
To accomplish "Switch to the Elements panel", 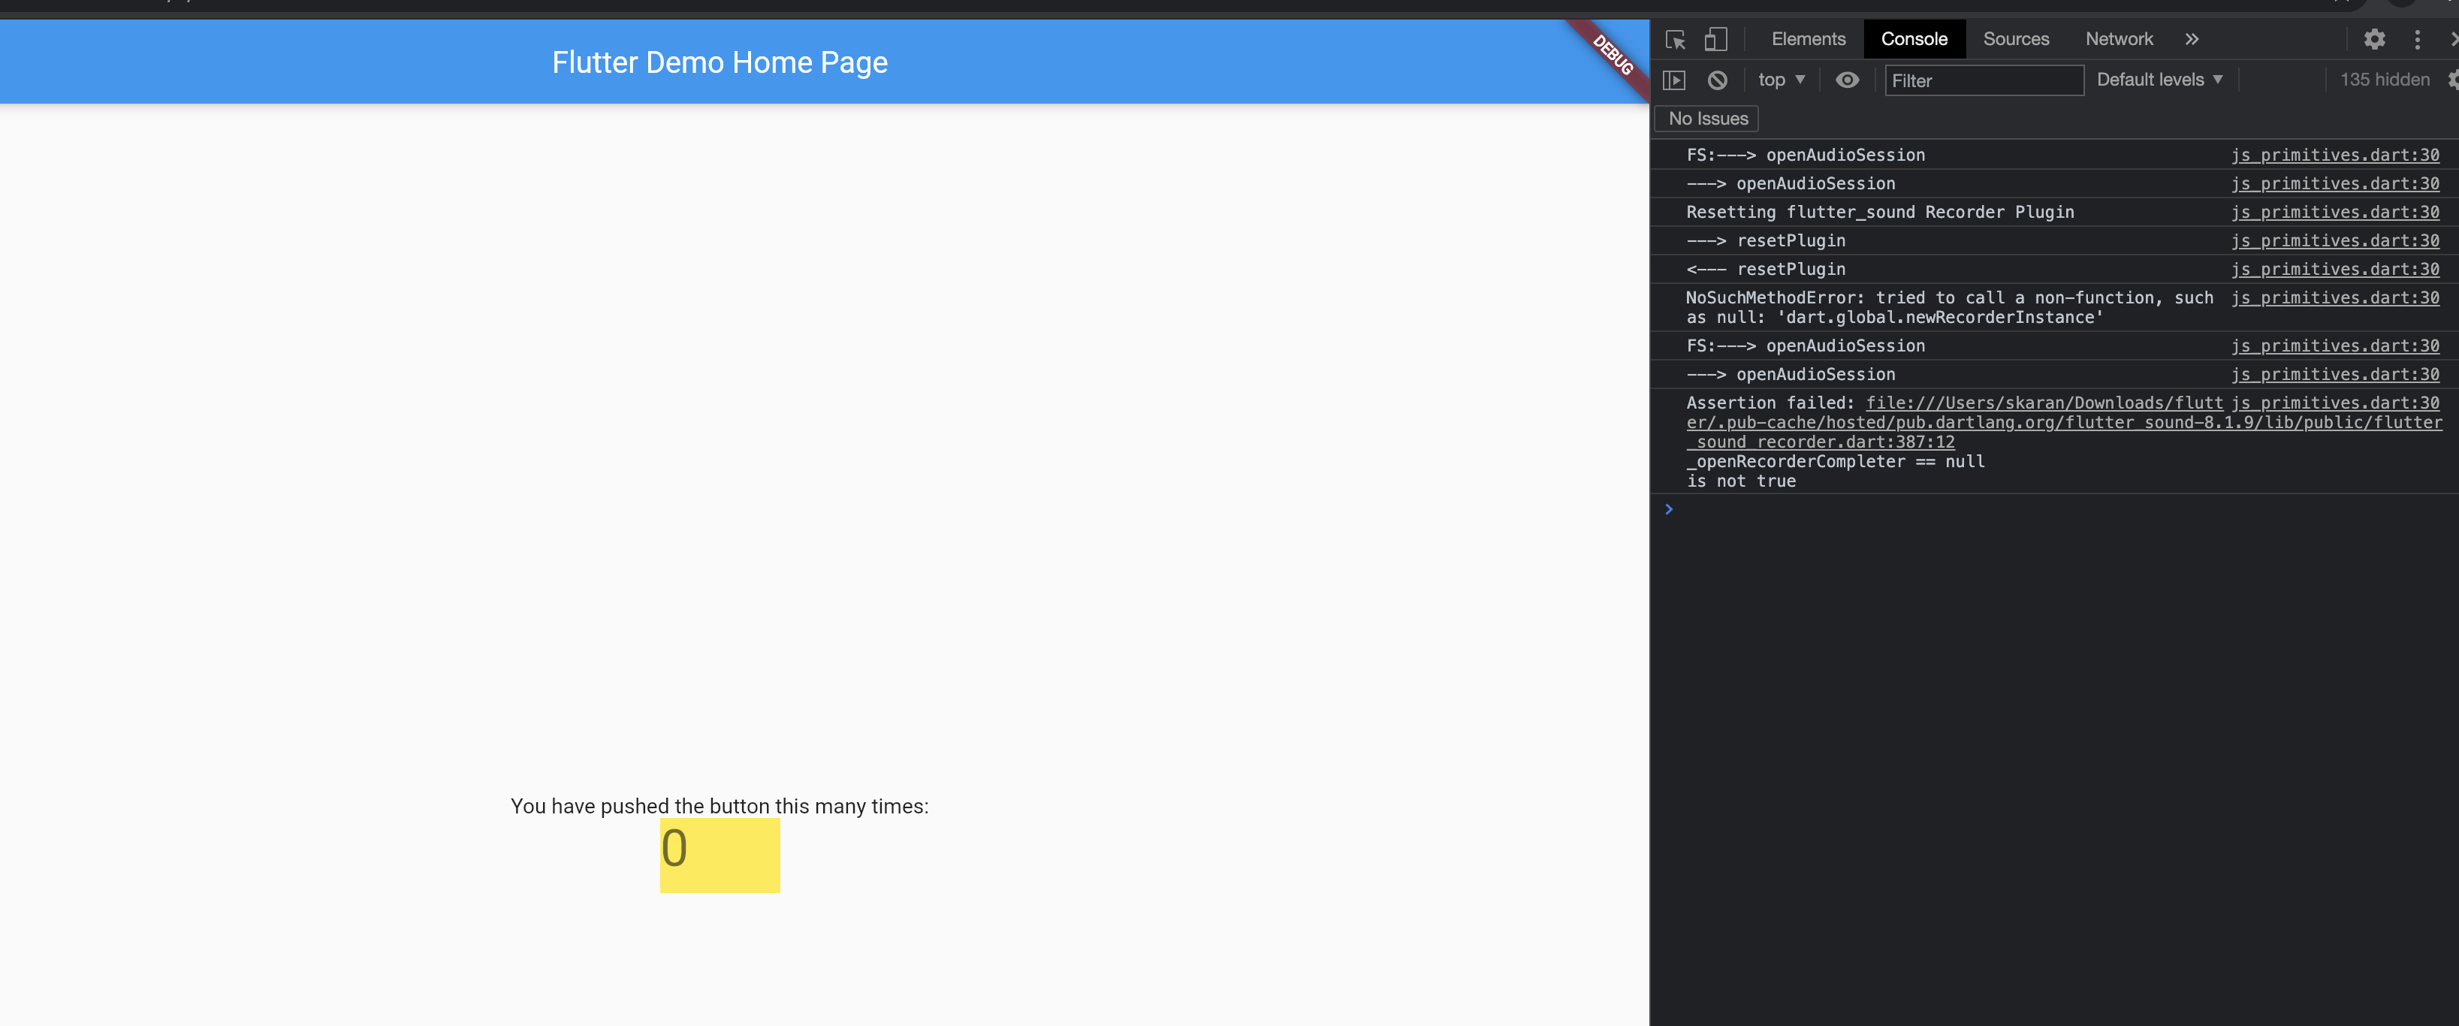I will [1807, 39].
